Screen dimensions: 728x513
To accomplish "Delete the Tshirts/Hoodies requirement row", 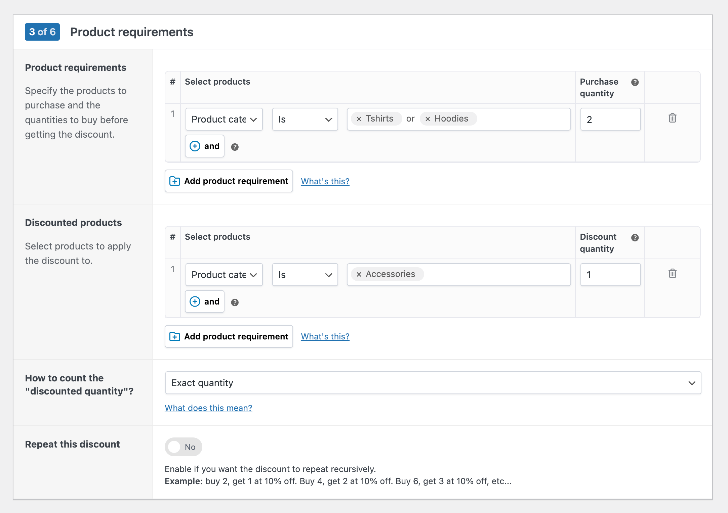I will [672, 118].
